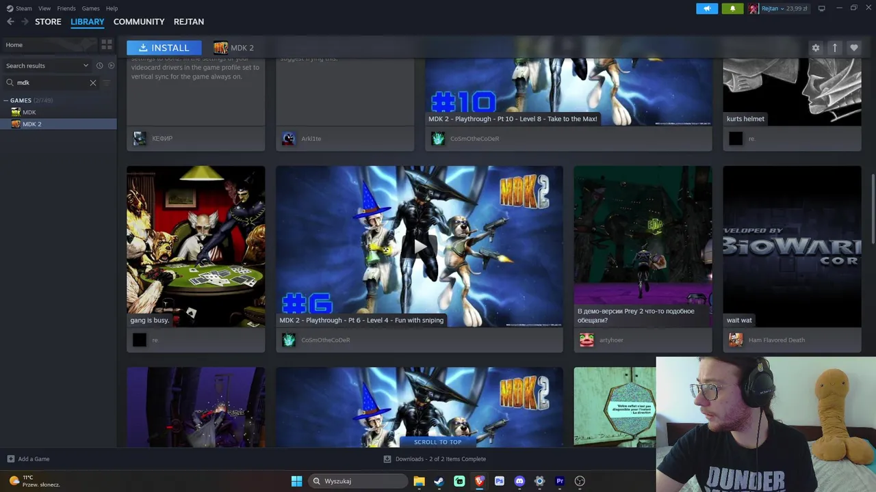Click the Arkl1te author avatar
Image resolution: width=876 pixels, height=492 pixels.
[289, 139]
